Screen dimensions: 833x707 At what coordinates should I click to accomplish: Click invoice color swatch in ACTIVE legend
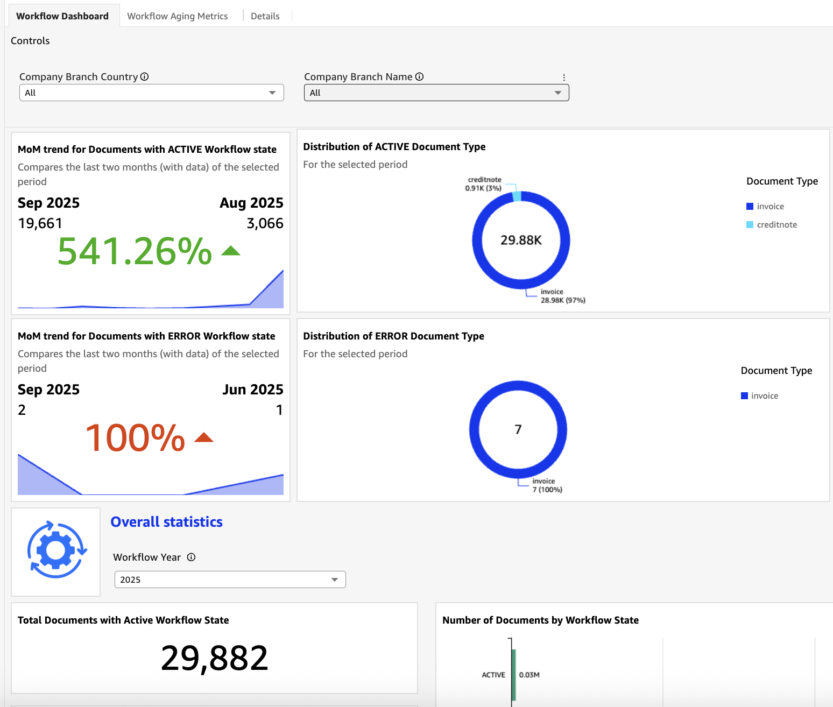750,207
